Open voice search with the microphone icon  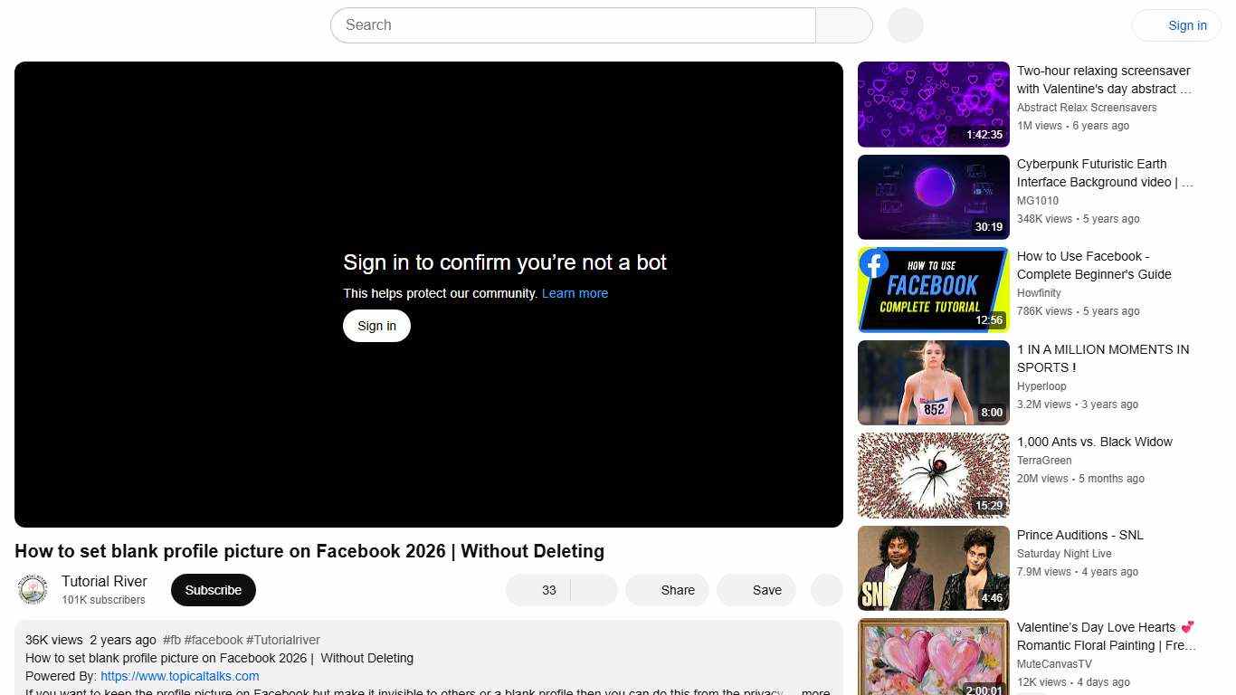pos(904,24)
